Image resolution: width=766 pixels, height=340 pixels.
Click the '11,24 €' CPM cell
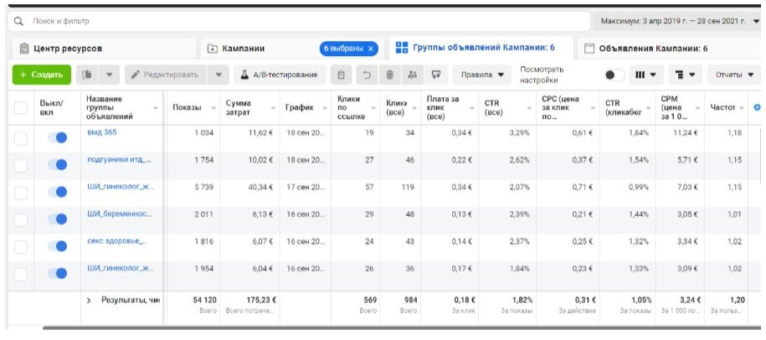686,132
